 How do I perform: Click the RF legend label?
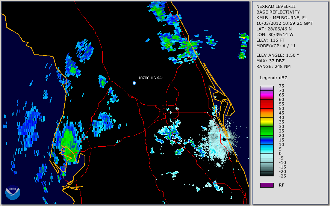point(282,185)
